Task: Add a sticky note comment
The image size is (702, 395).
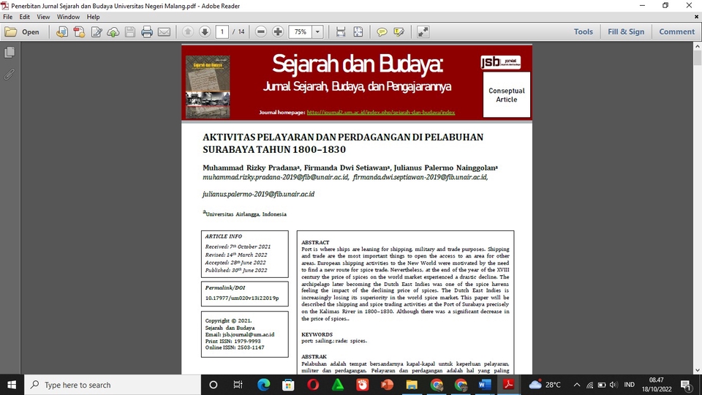Action: click(x=382, y=31)
